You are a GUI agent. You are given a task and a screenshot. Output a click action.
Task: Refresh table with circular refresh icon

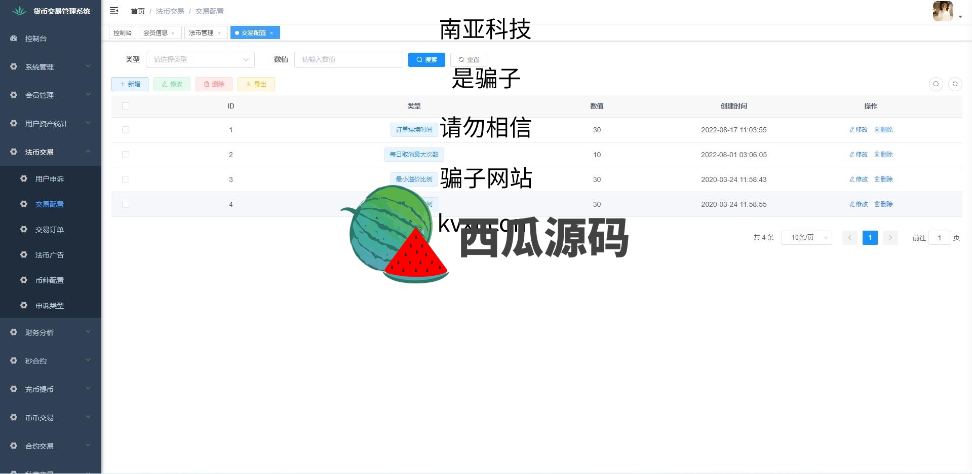click(x=955, y=84)
